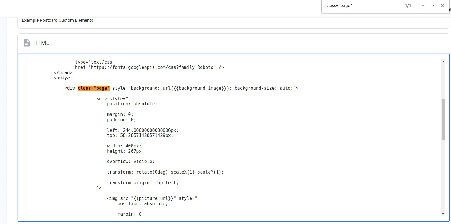Click the HTML section header label
This screenshot has height=224, width=451.
tap(41, 43)
